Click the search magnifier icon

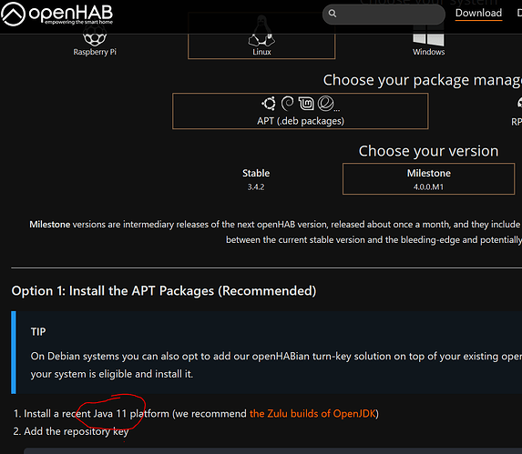point(333,14)
